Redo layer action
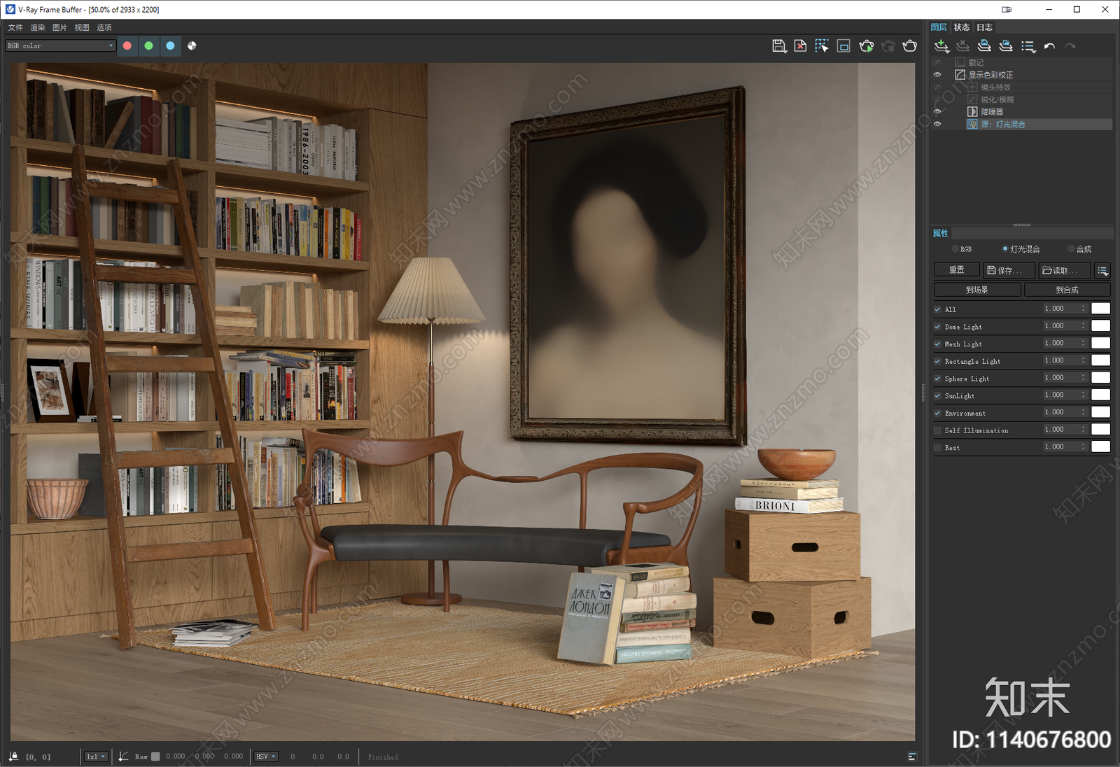The height and width of the screenshot is (767, 1120). coord(1070,46)
